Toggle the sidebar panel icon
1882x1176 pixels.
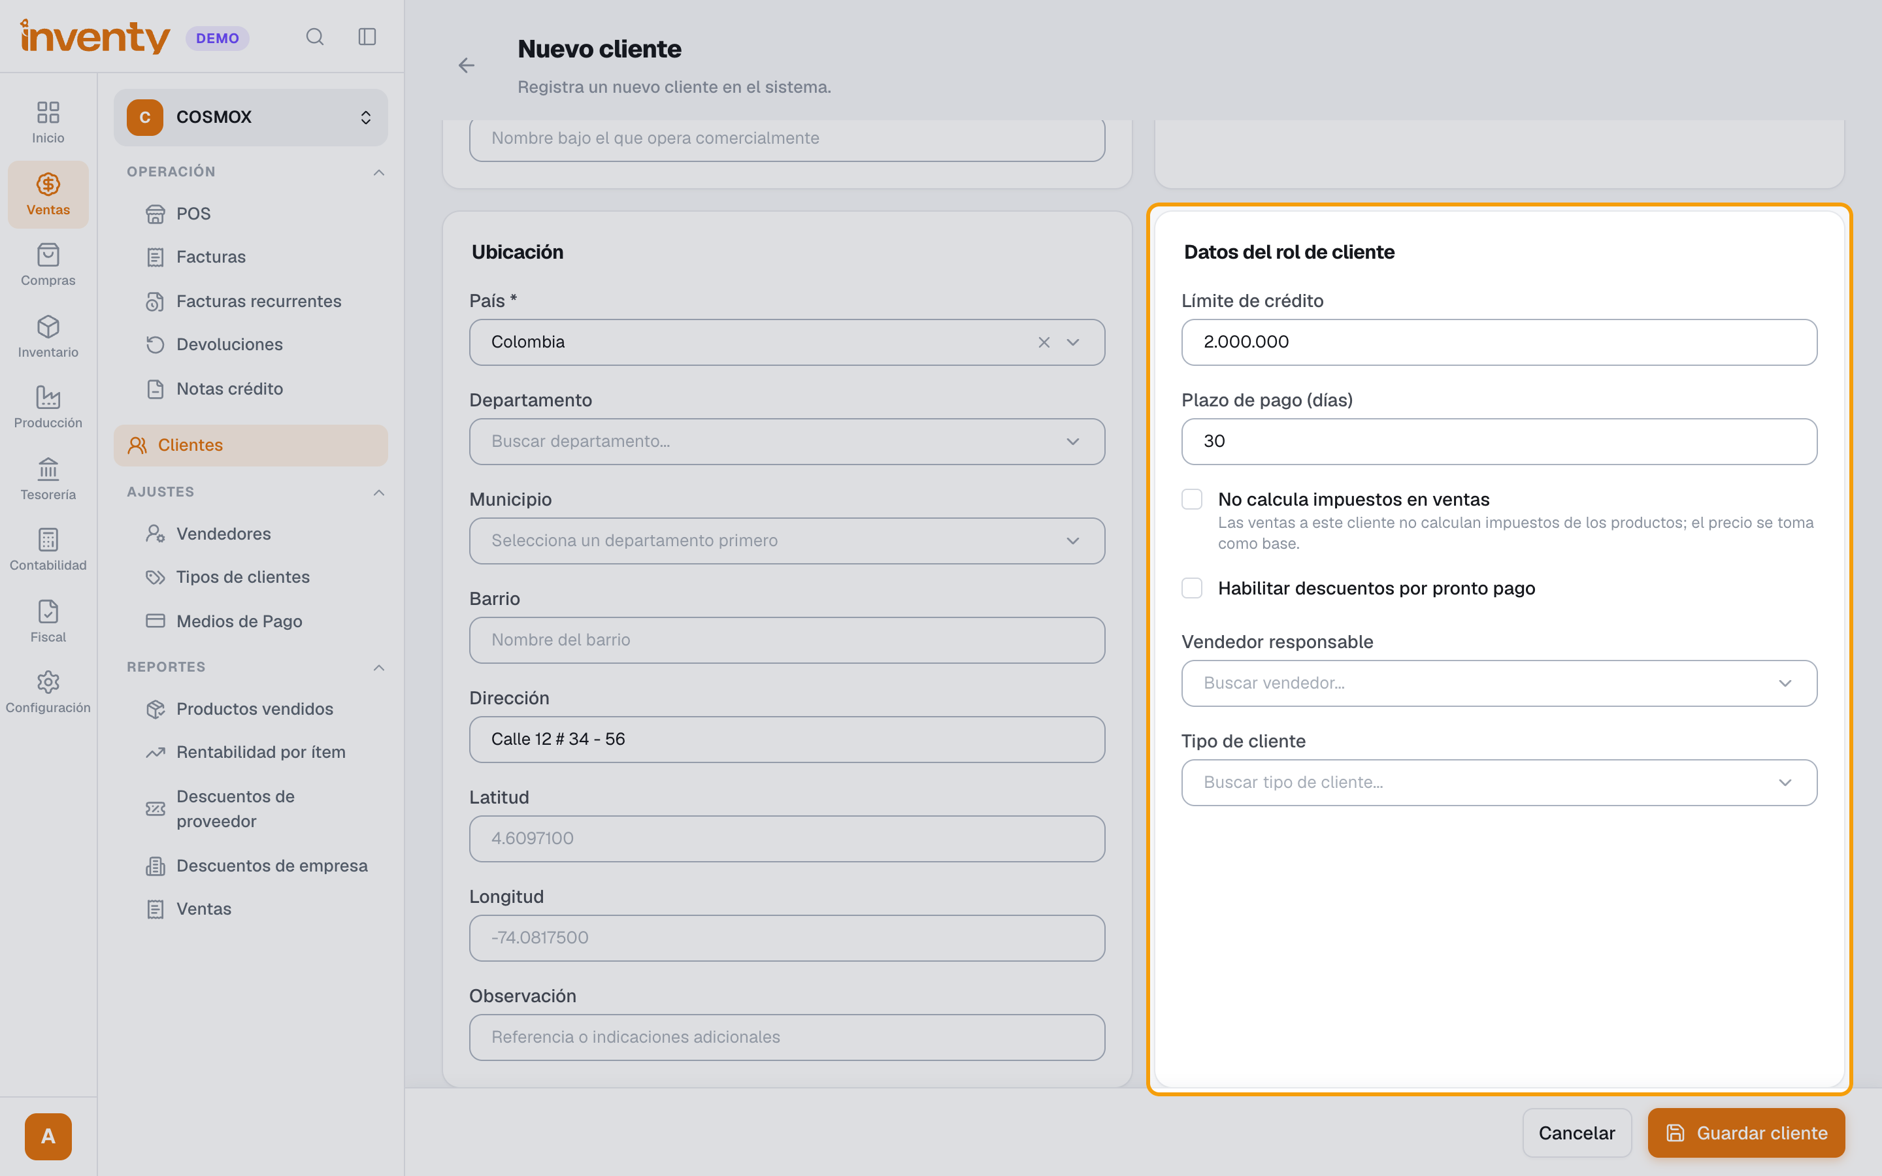[367, 37]
